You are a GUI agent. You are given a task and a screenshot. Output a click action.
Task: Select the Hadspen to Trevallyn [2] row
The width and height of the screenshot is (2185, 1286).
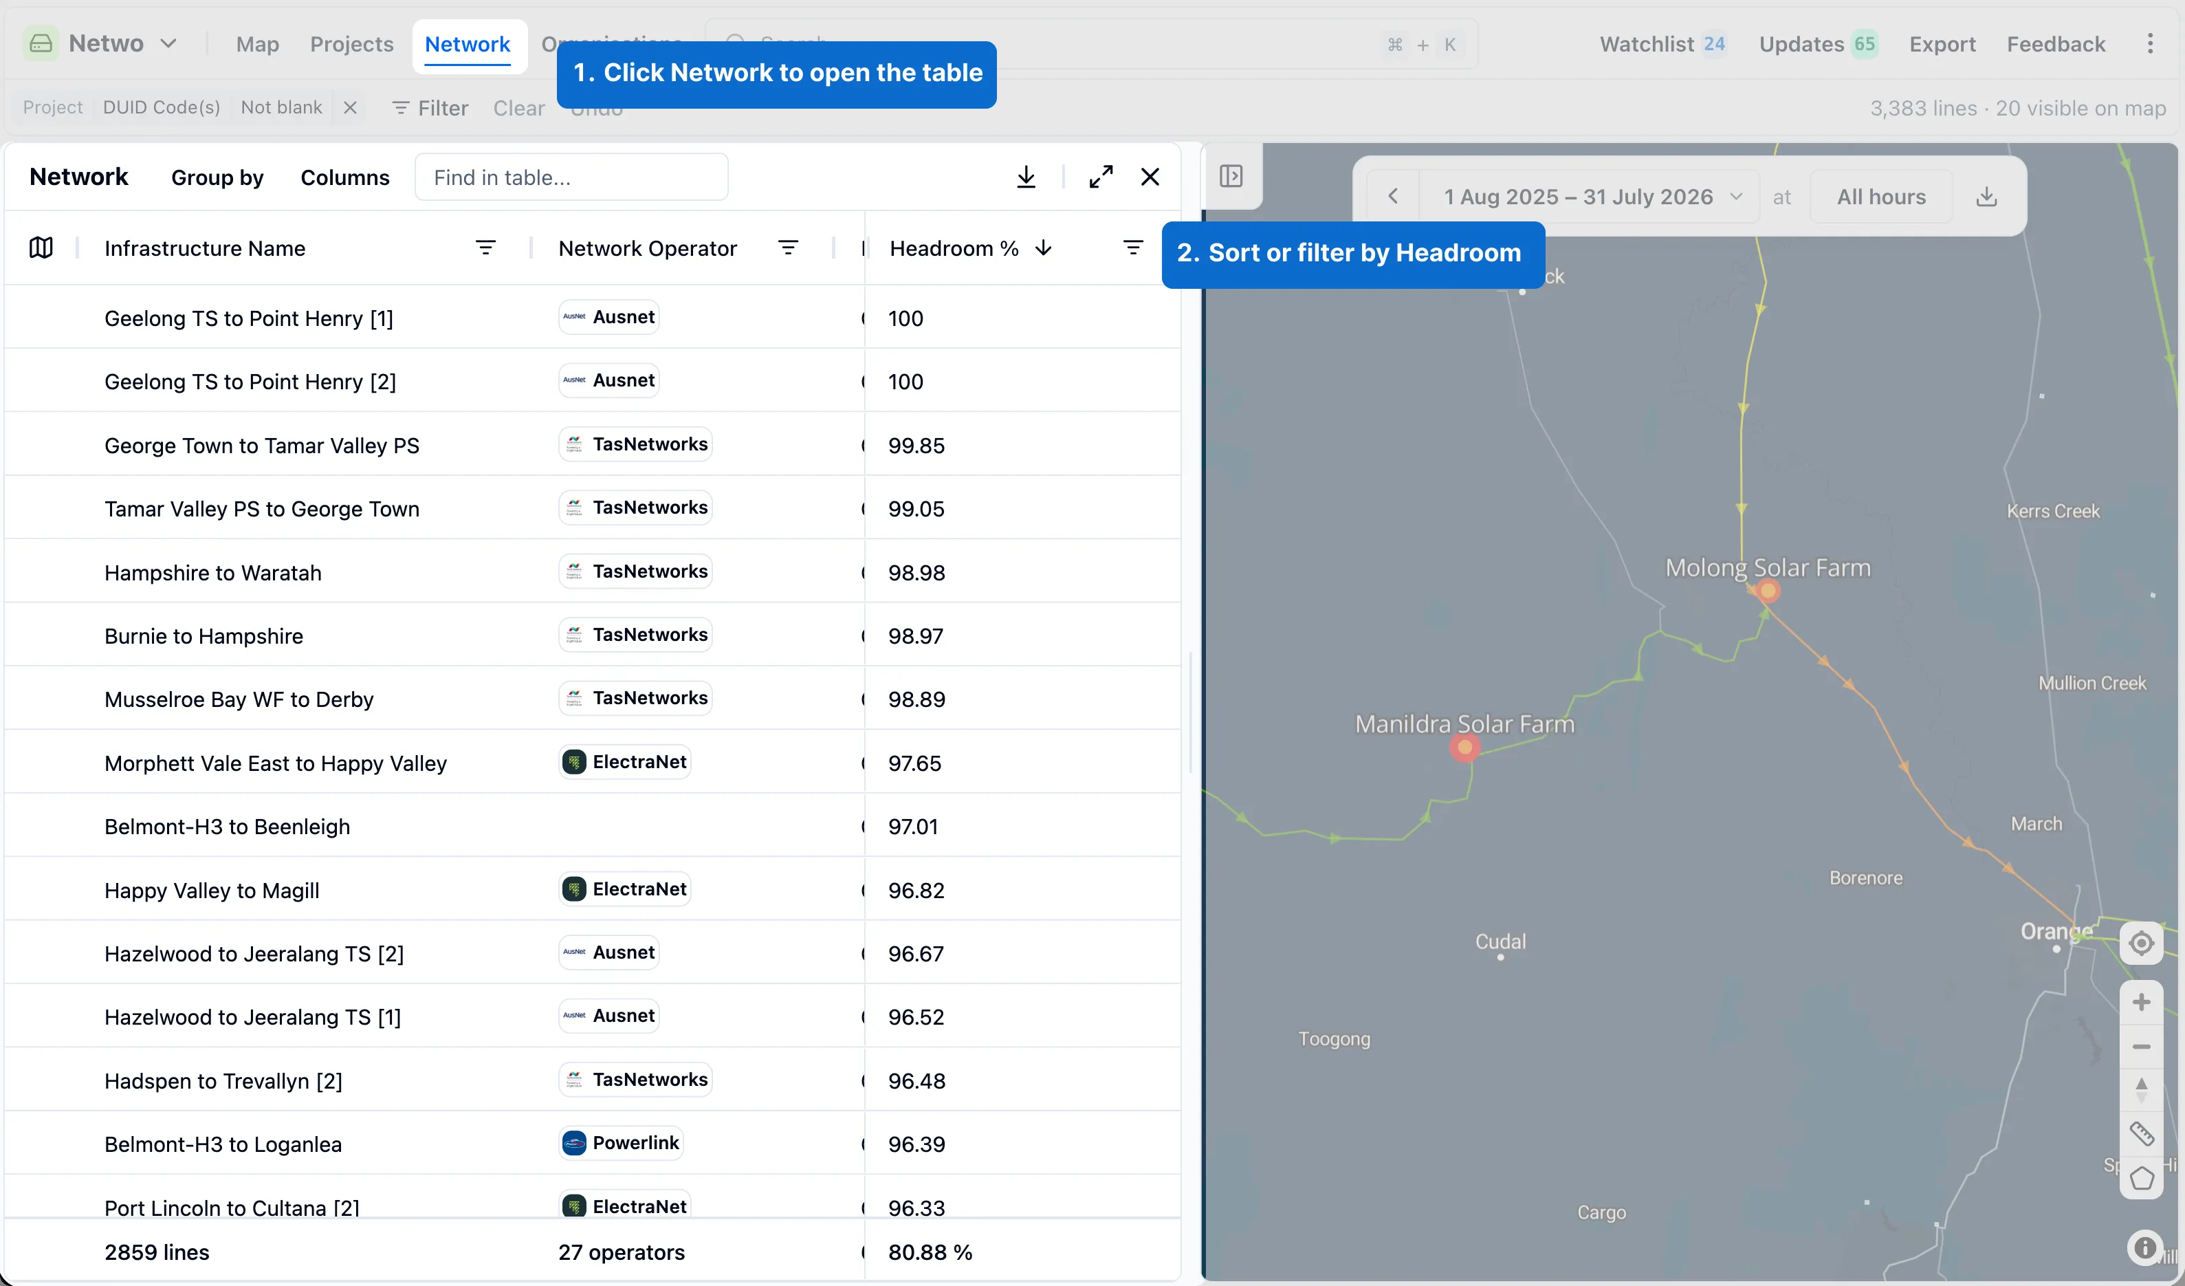592,1080
